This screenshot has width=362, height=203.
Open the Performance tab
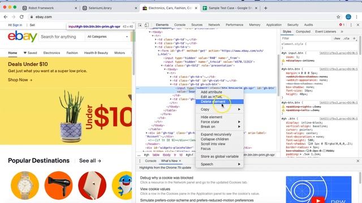pyautogui.click(x=234, y=25)
